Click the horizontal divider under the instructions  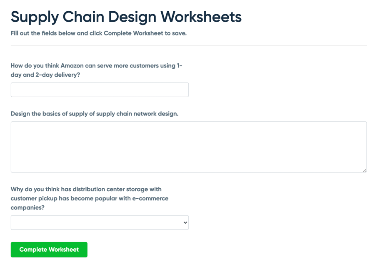coord(188,46)
